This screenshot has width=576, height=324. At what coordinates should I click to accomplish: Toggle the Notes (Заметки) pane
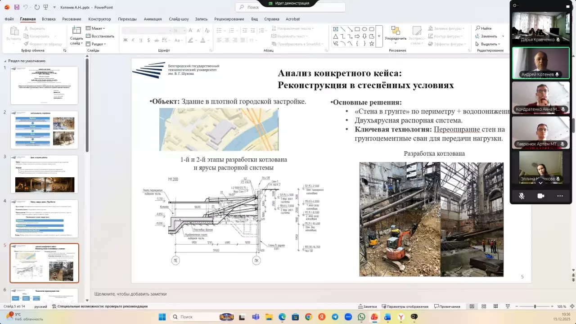(367, 306)
